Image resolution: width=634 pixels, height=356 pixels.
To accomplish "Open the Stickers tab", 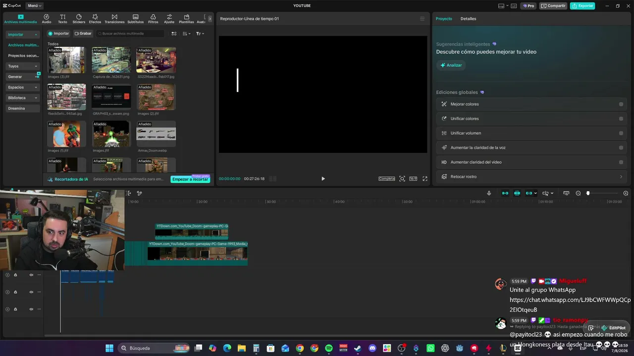I will tap(79, 19).
